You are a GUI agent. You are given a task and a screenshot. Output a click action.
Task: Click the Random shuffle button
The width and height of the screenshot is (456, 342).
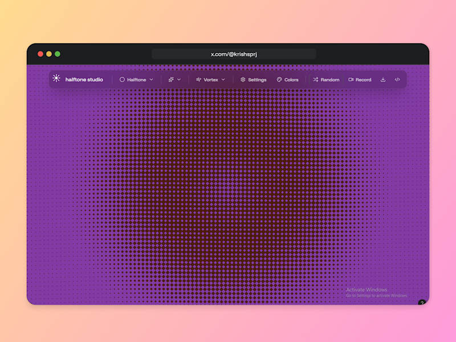coord(326,80)
